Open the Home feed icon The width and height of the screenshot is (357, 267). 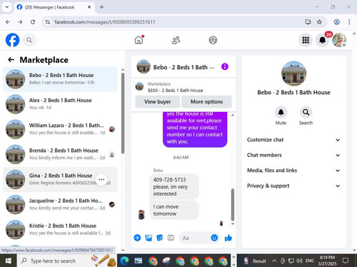(x=139, y=40)
